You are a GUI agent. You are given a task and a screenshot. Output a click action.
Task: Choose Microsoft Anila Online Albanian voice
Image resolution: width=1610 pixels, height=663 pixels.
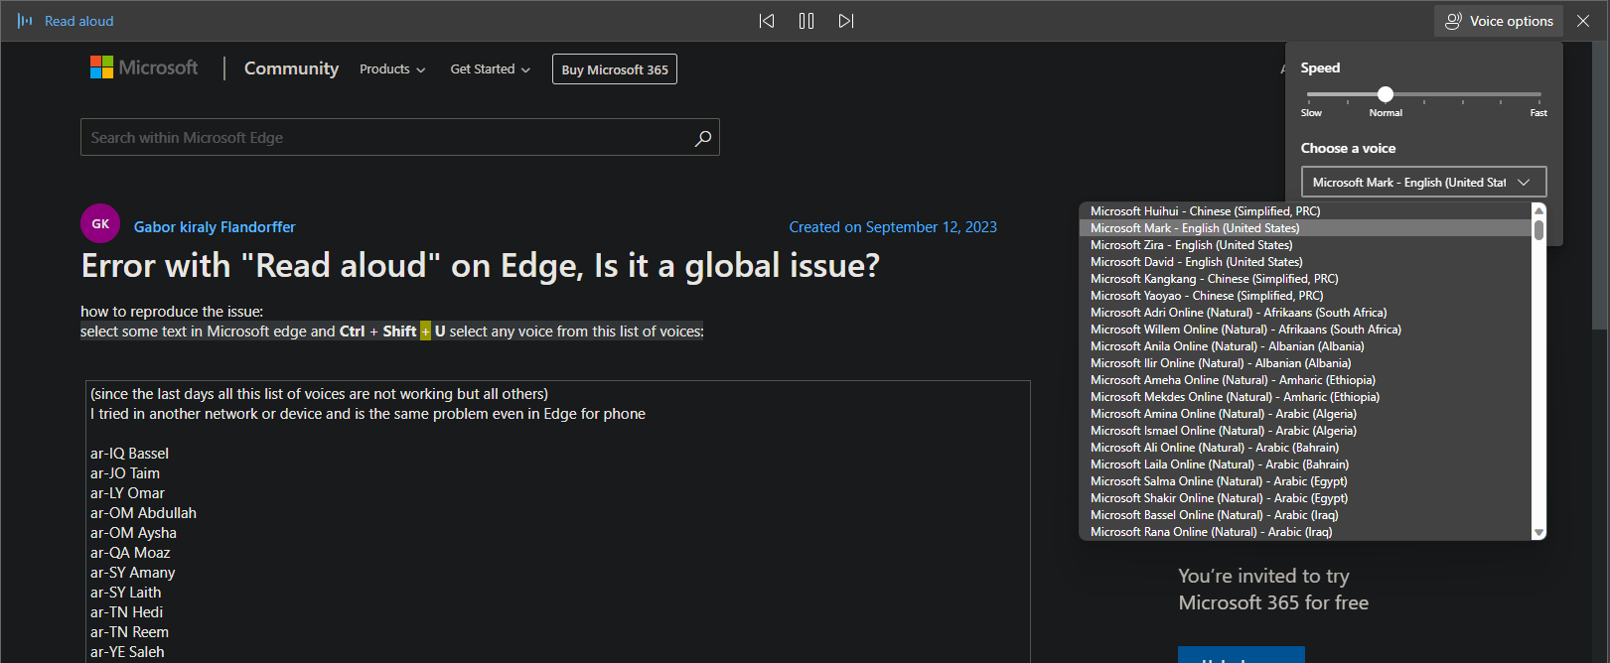(1307, 346)
